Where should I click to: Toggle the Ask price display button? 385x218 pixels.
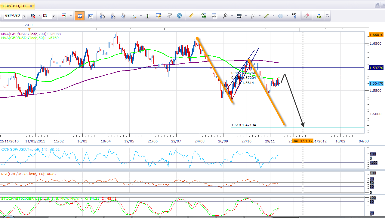point(91,16)
